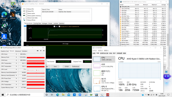Open the Graphics Card tab in GPU-Z
Viewport: 172px width, 97px height.
click(x=5, y=51)
